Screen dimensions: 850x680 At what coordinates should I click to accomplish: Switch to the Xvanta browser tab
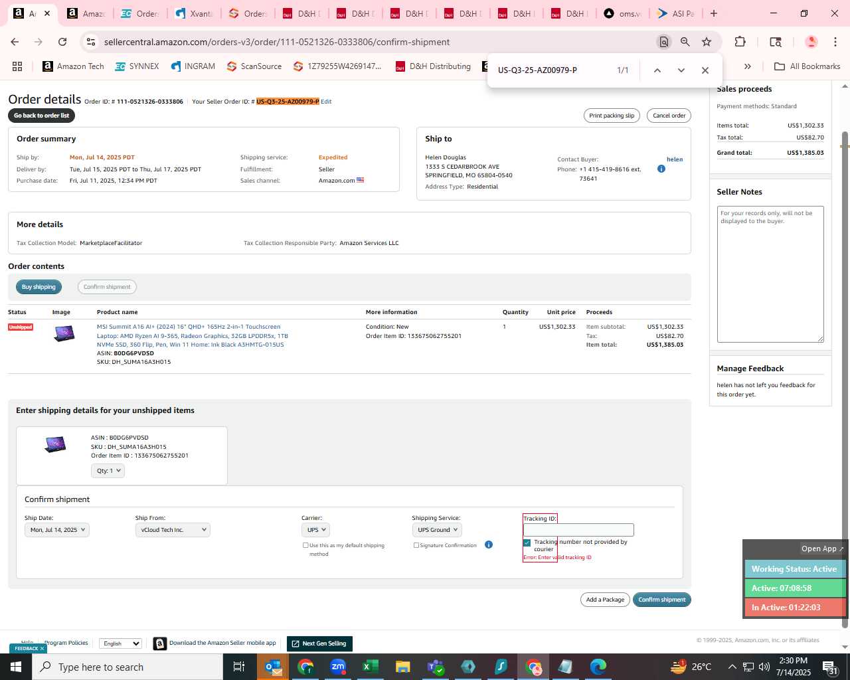[x=194, y=13]
